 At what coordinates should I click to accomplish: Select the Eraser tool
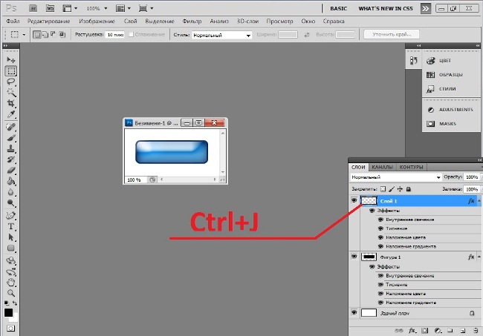[x=11, y=170]
